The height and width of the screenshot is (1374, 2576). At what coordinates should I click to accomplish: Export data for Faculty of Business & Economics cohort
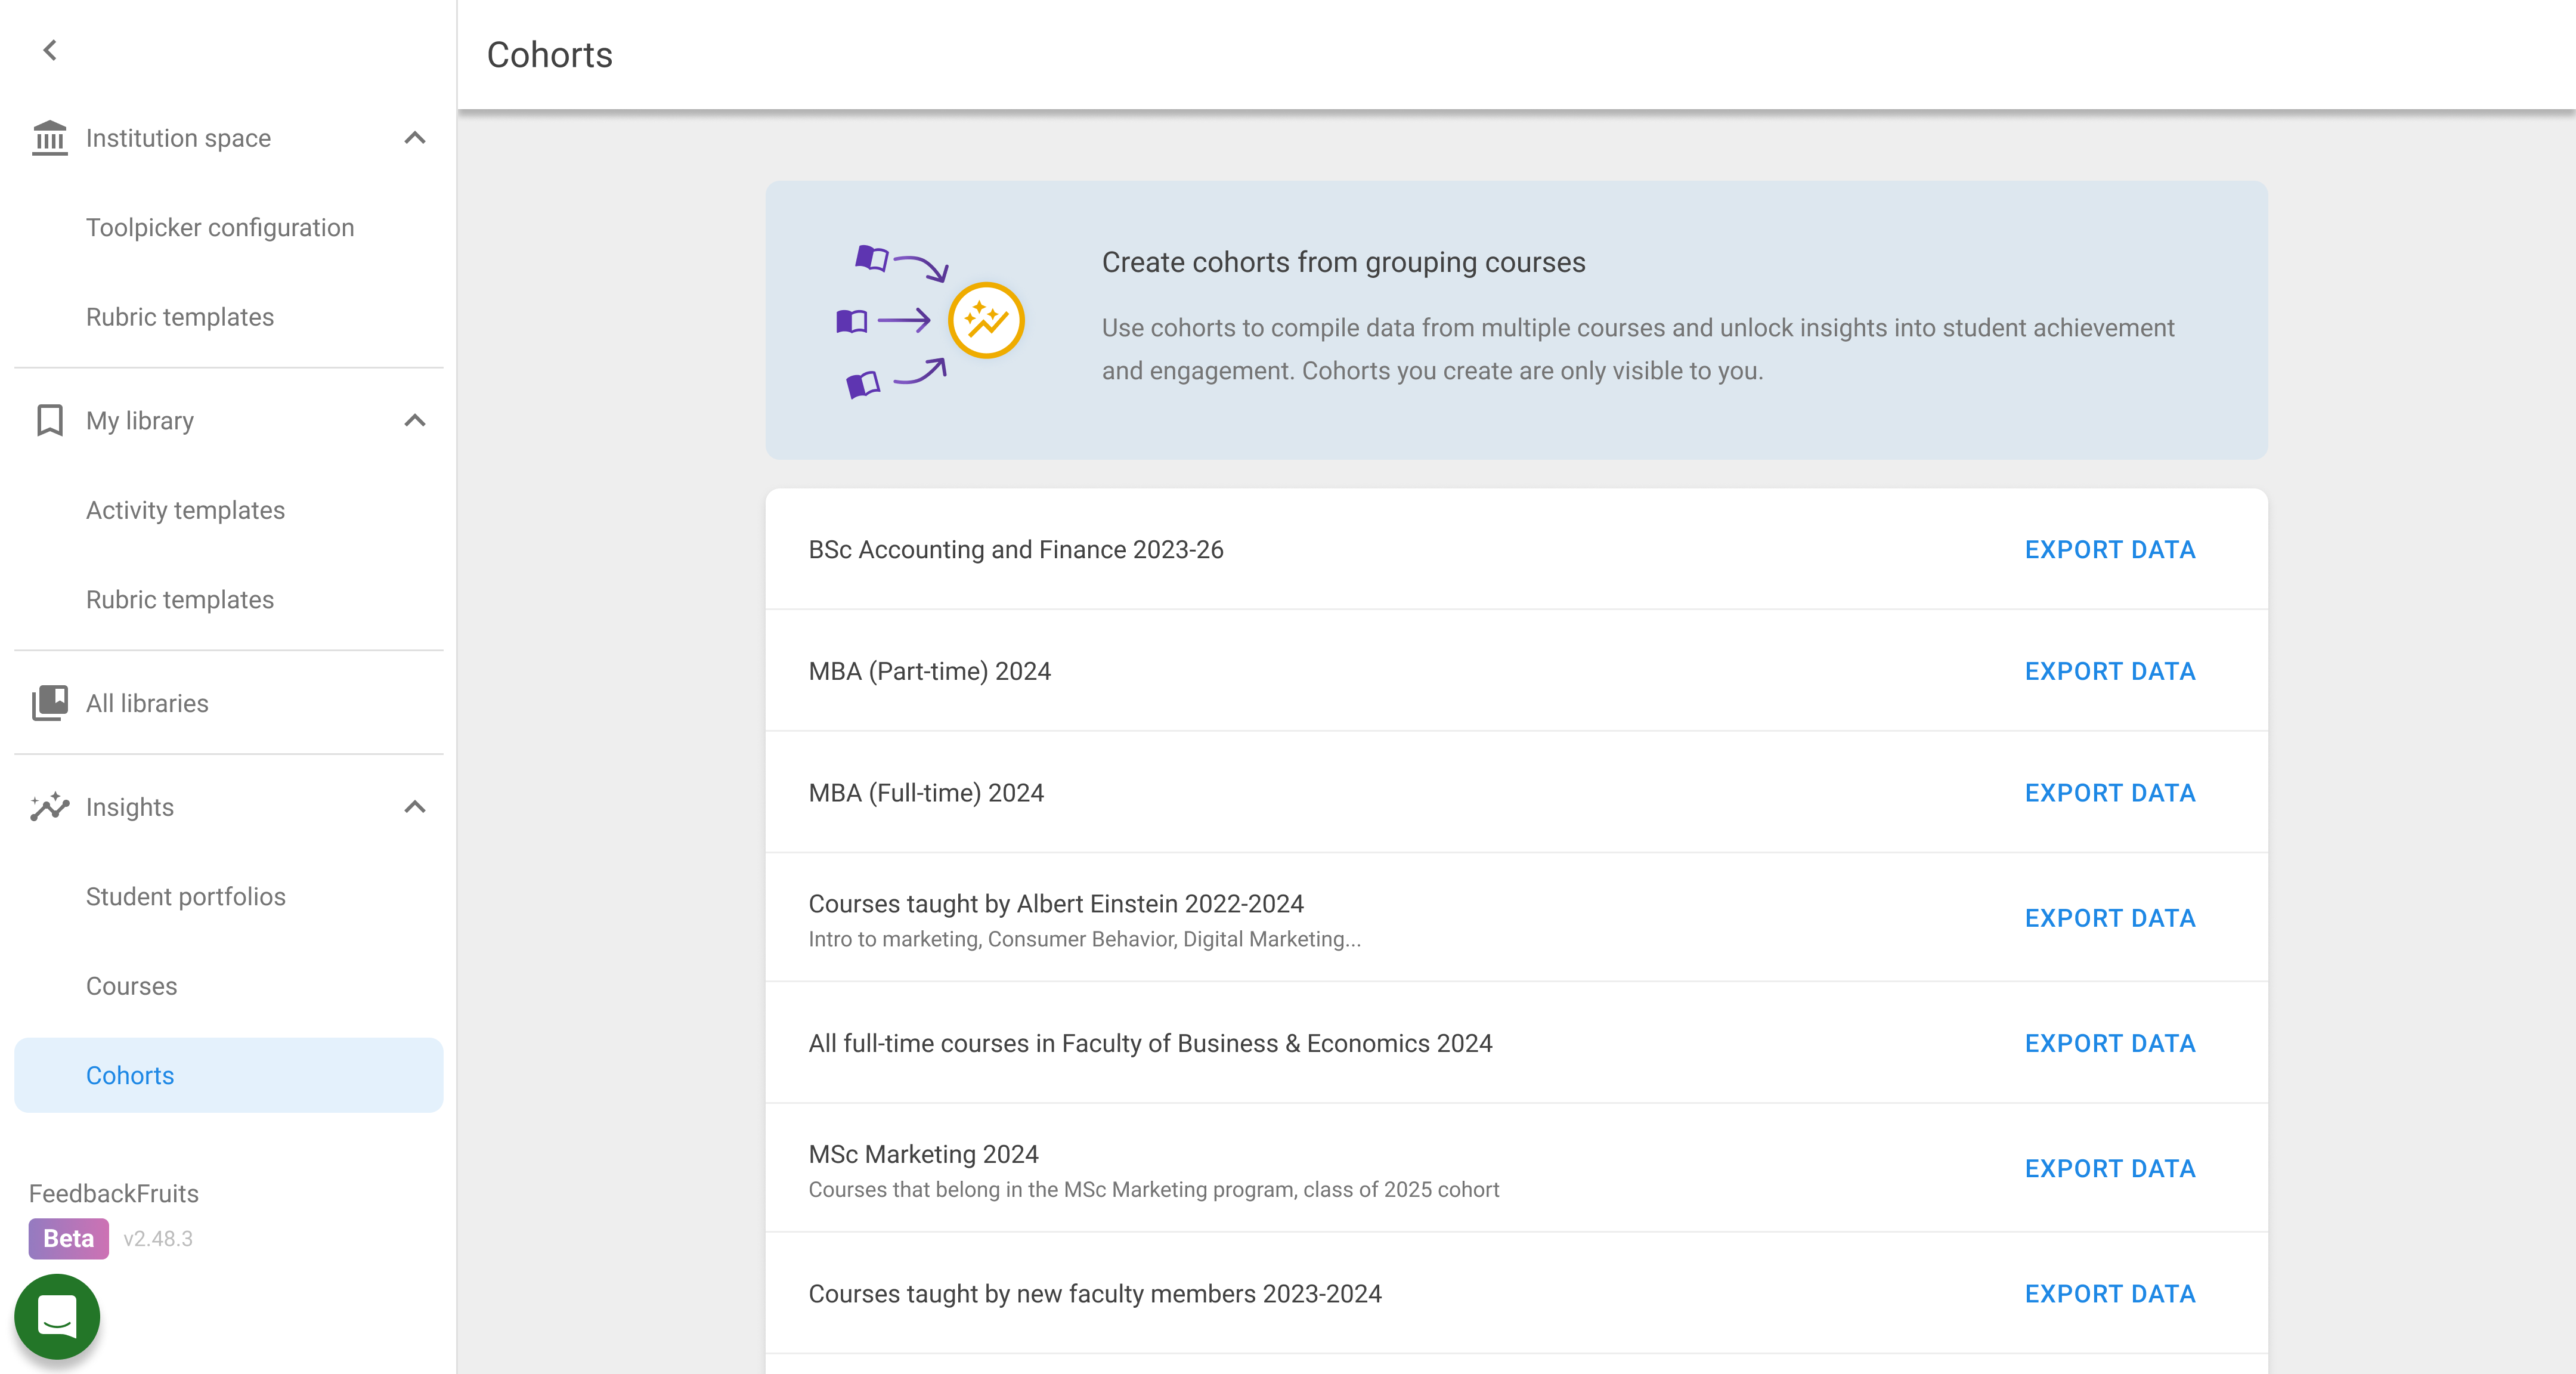point(2110,1043)
